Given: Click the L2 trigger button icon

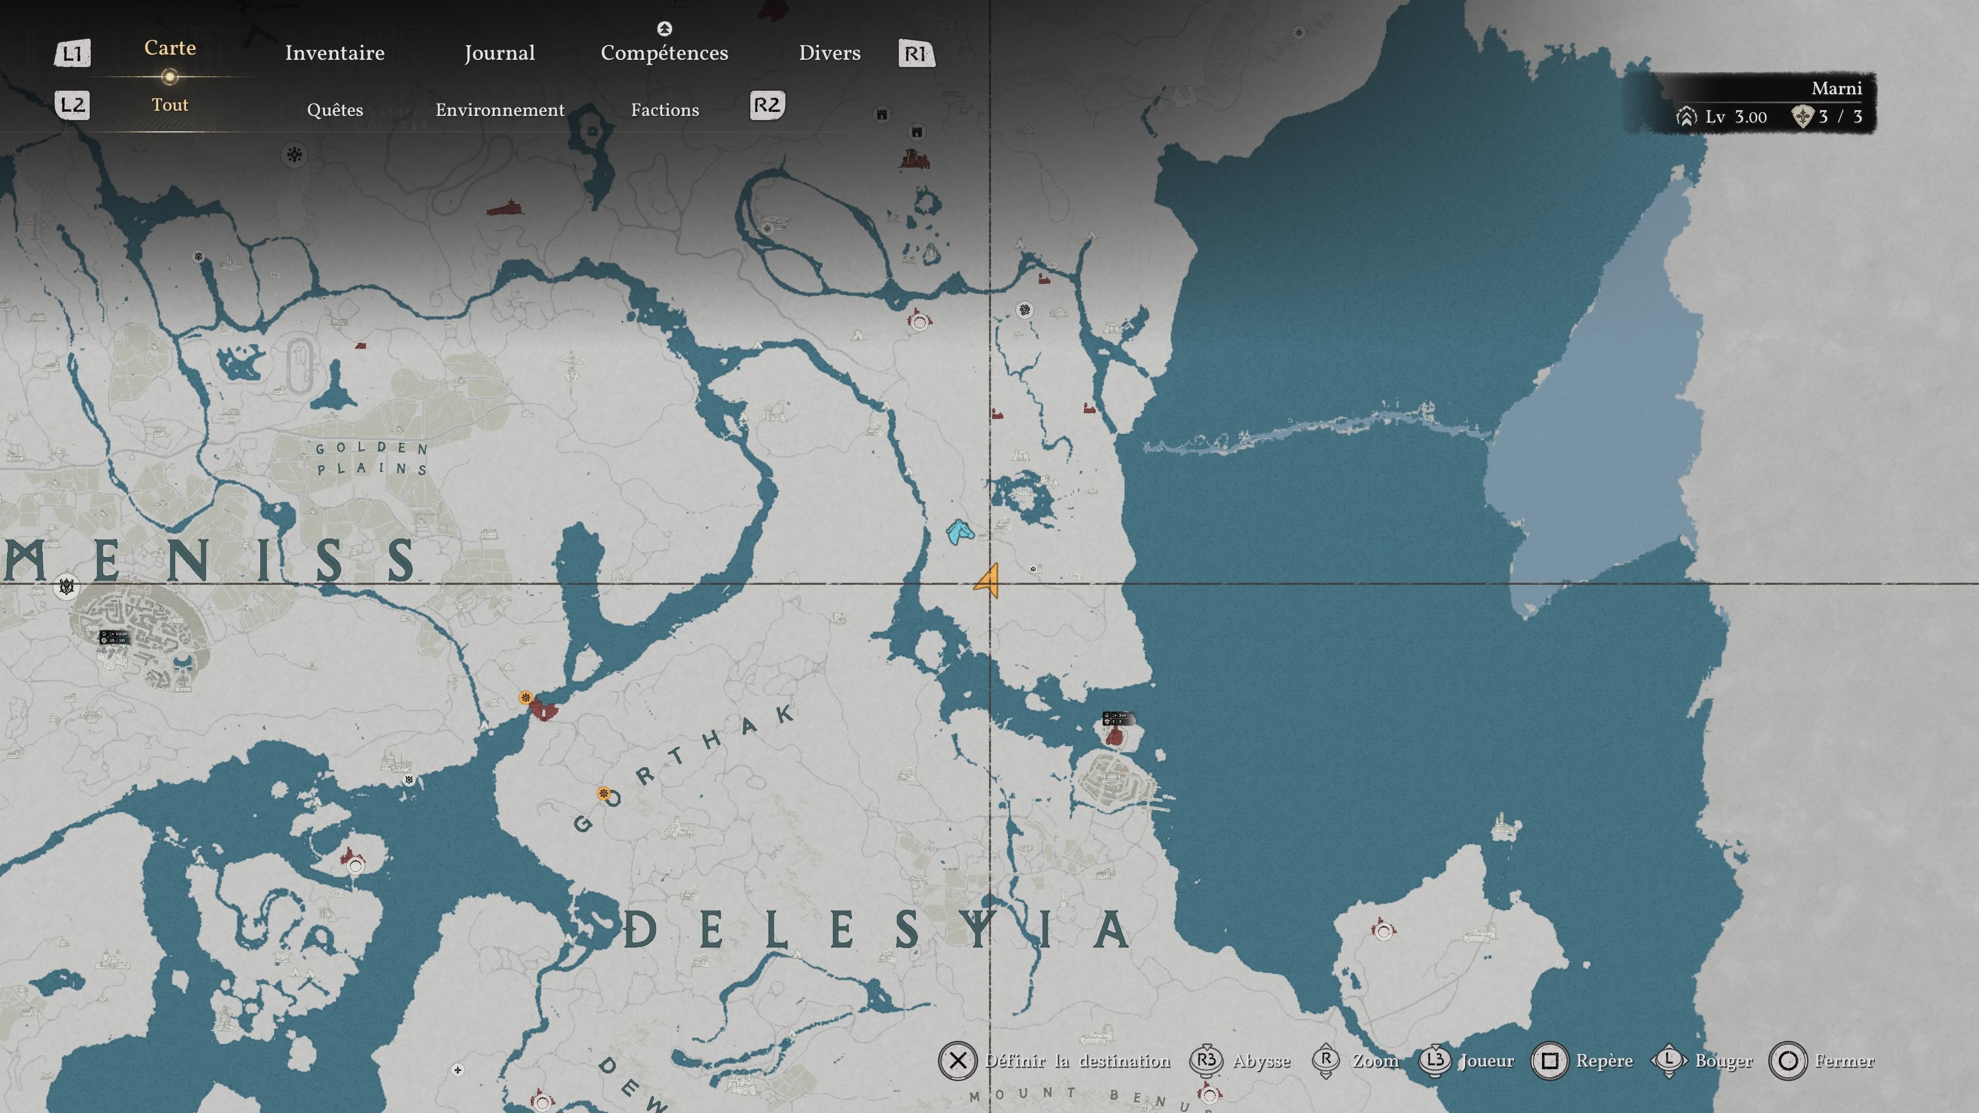Looking at the screenshot, I should (x=72, y=105).
